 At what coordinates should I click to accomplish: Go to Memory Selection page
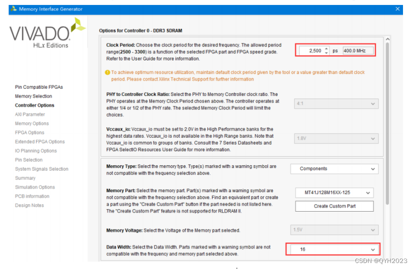33,96
